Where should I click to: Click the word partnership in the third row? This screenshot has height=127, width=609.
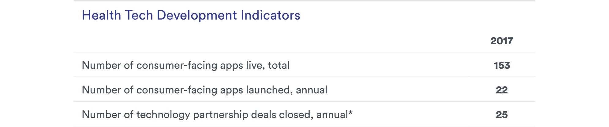point(220,115)
